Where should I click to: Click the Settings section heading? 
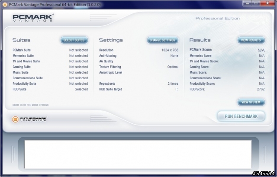pos(111,40)
